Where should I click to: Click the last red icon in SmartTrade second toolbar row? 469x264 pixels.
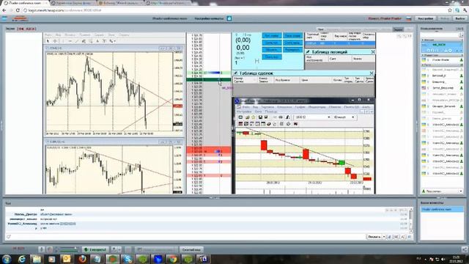[295, 124]
